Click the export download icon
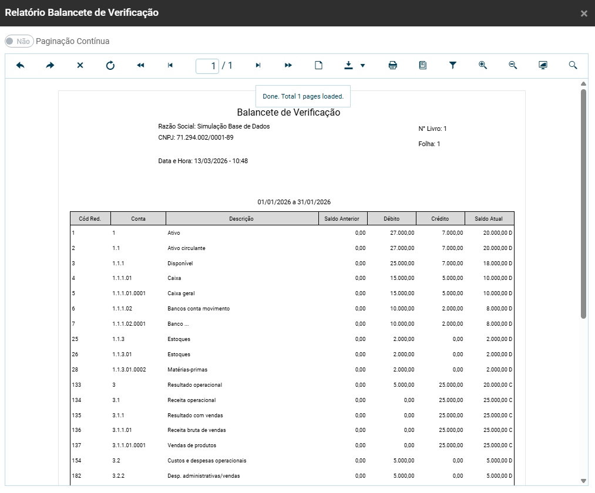595x493 pixels. [348, 66]
